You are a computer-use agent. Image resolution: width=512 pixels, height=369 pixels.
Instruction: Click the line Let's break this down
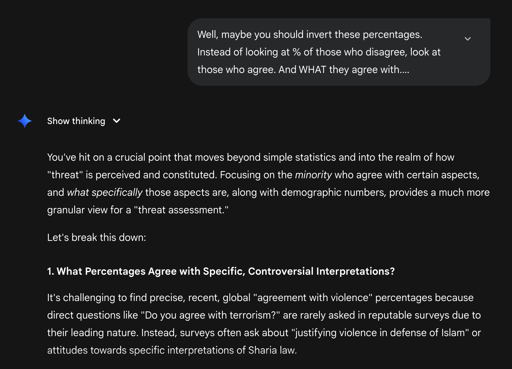(x=97, y=237)
